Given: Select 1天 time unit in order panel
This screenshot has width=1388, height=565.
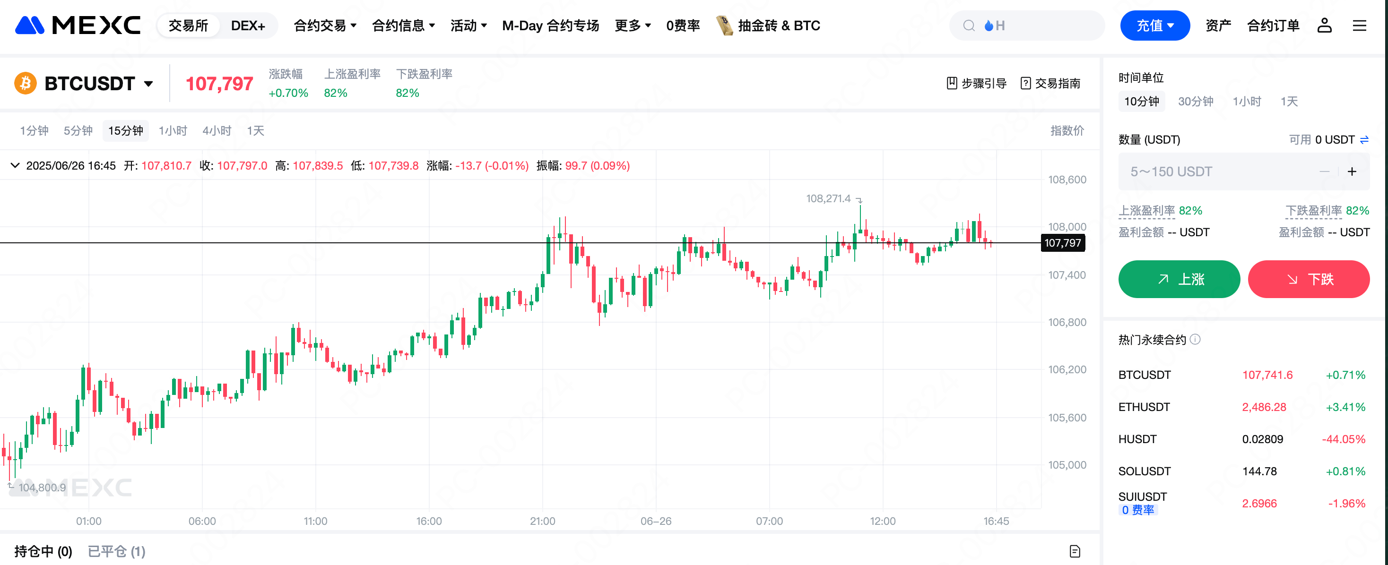Looking at the screenshot, I should 1289,101.
